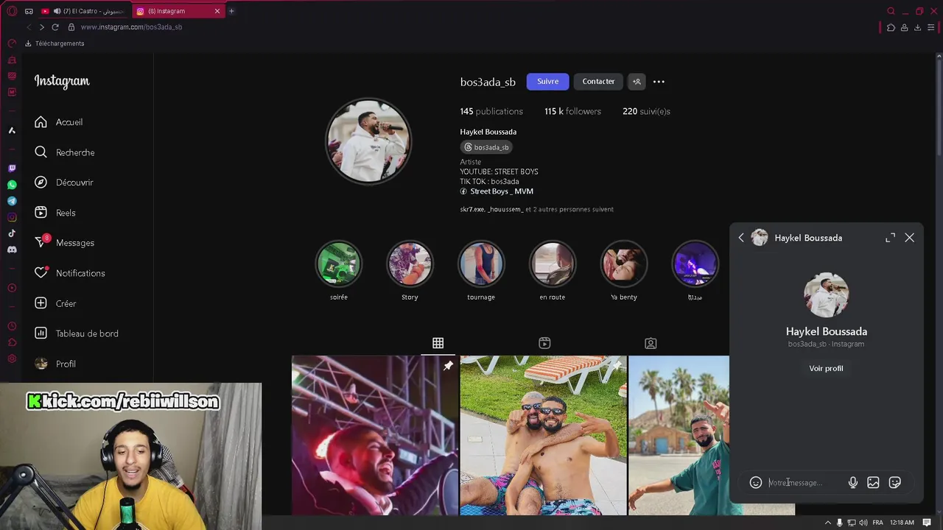Image resolution: width=943 pixels, height=530 pixels.
Task: Open Twitch in Opera sidebar
Action: pos(12,169)
